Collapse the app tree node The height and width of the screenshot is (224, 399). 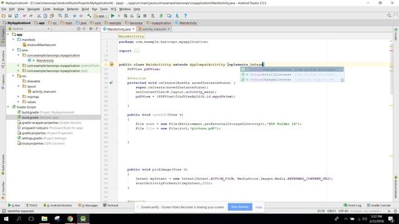[x=8, y=34]
